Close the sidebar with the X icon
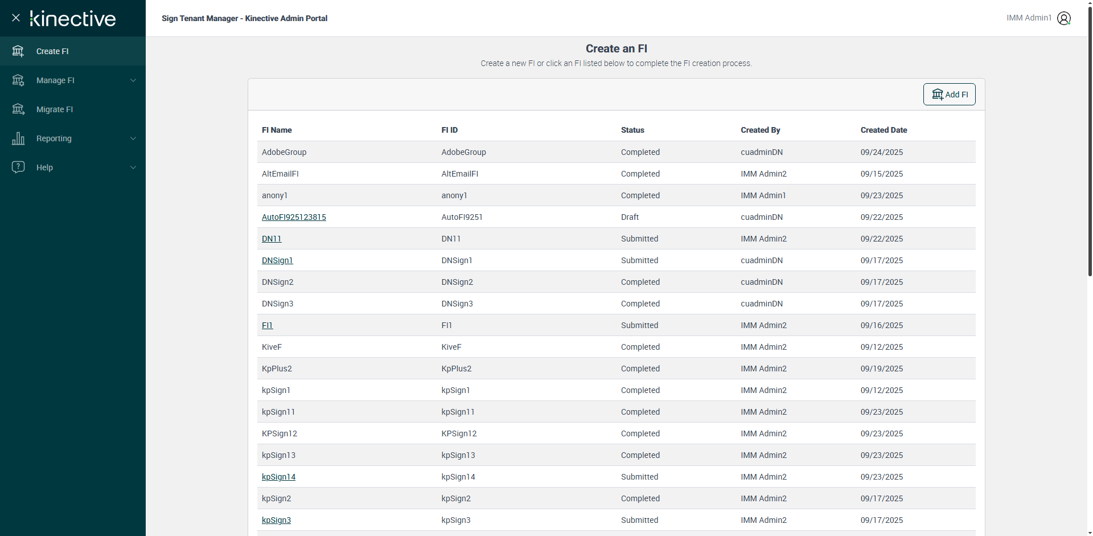This screenshot has width=1093, height=536. 16,18
